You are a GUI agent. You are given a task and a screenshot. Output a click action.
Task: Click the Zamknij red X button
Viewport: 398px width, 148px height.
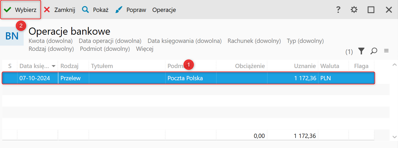point(59,10)
